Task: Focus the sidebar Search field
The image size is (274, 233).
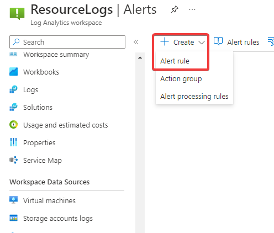Action: tap(67, 42)
